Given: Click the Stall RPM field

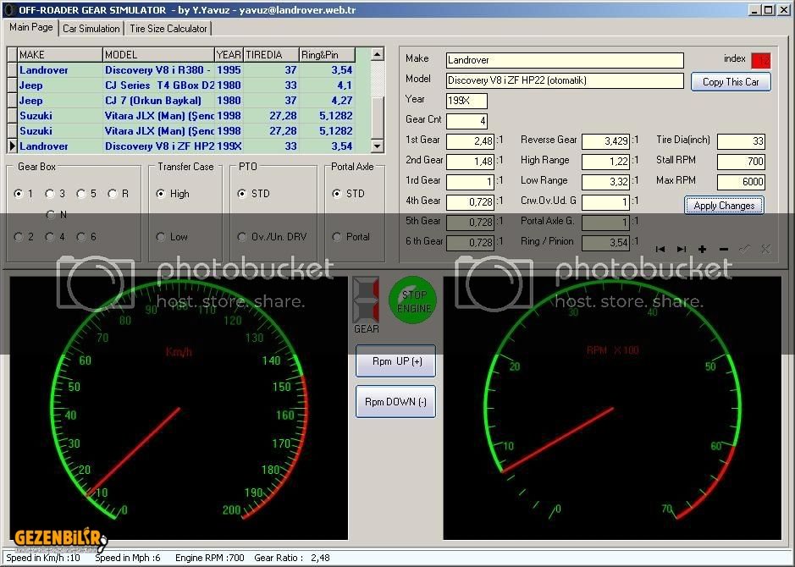Looking at the screenshot, I should point(741,162).
